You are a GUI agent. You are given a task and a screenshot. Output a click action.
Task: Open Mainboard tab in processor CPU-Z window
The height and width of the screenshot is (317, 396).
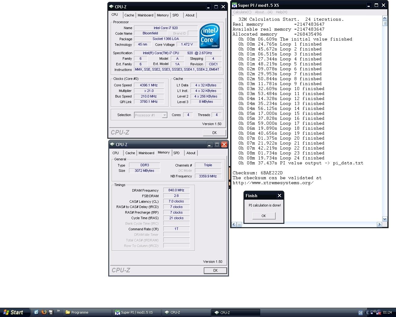[x=145, y=15]
